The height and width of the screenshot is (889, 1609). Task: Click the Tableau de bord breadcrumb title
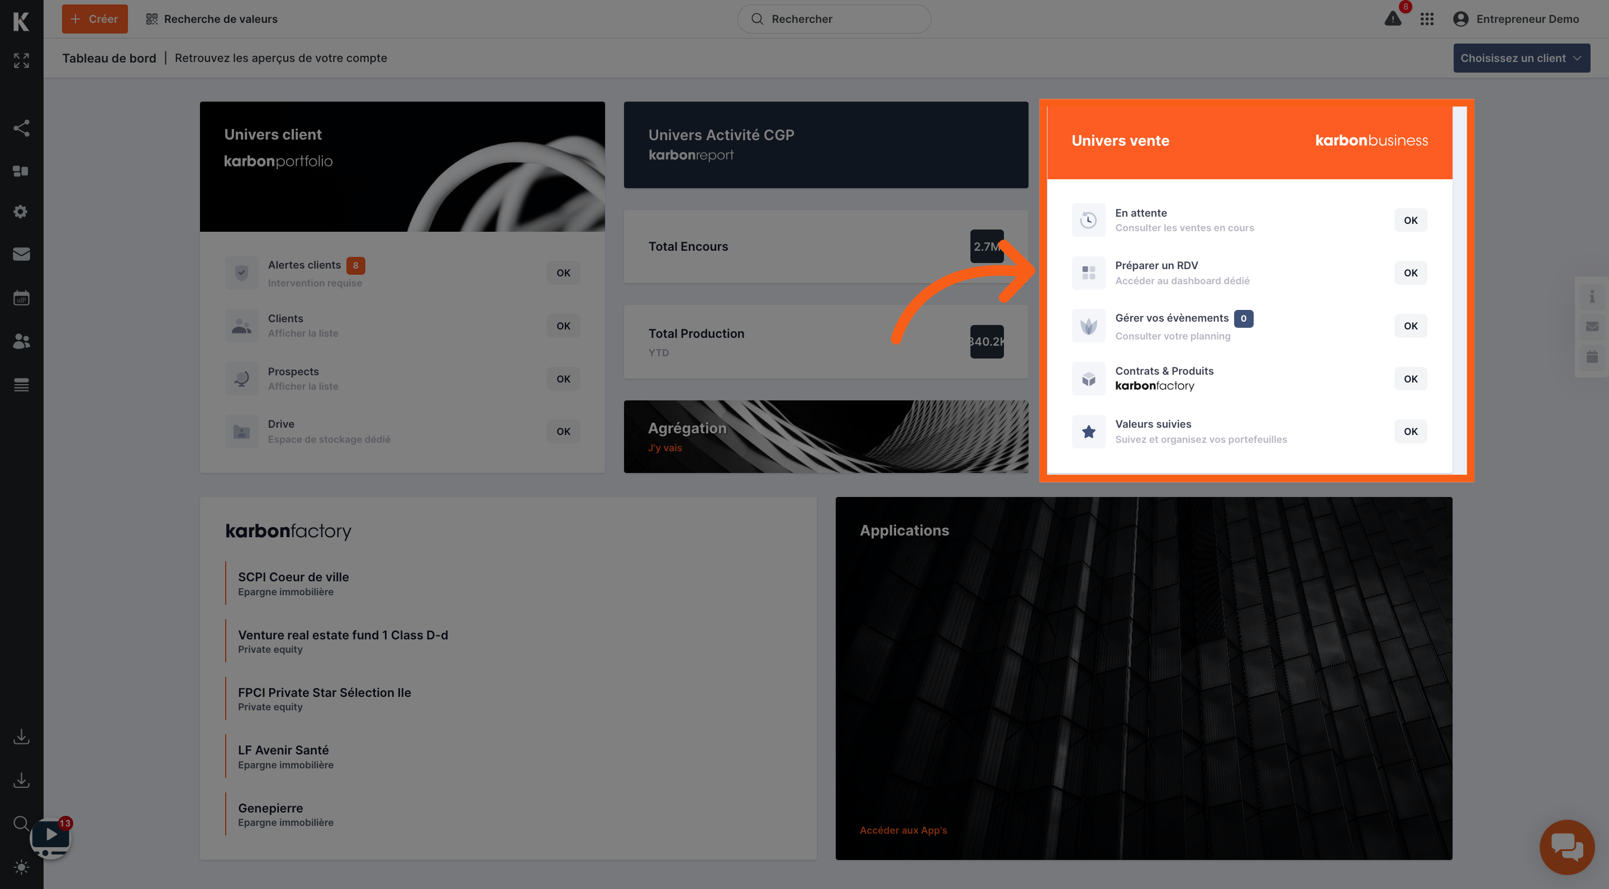pyautogui.click(x=110, y=58)
